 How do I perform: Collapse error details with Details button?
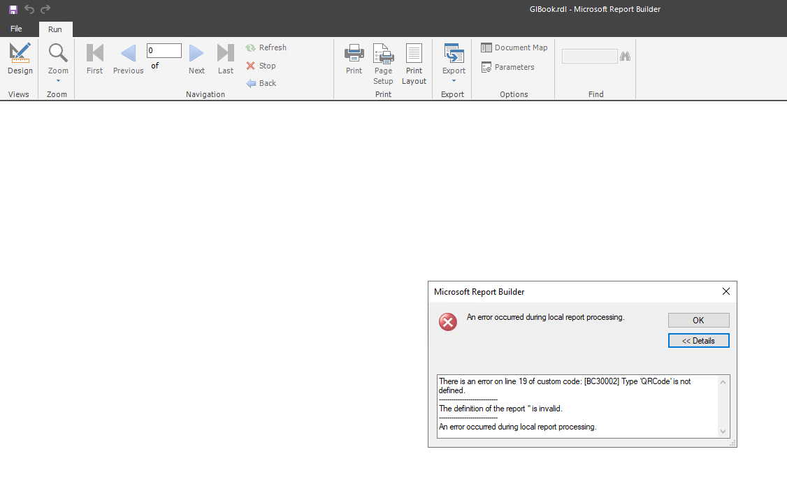click(698, 341)
